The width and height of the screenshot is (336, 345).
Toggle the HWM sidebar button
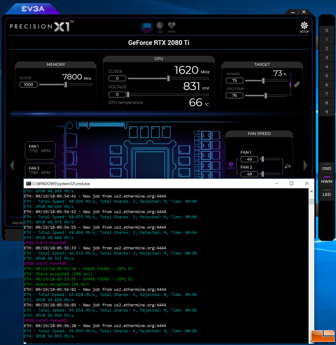[x=327, y=181]
